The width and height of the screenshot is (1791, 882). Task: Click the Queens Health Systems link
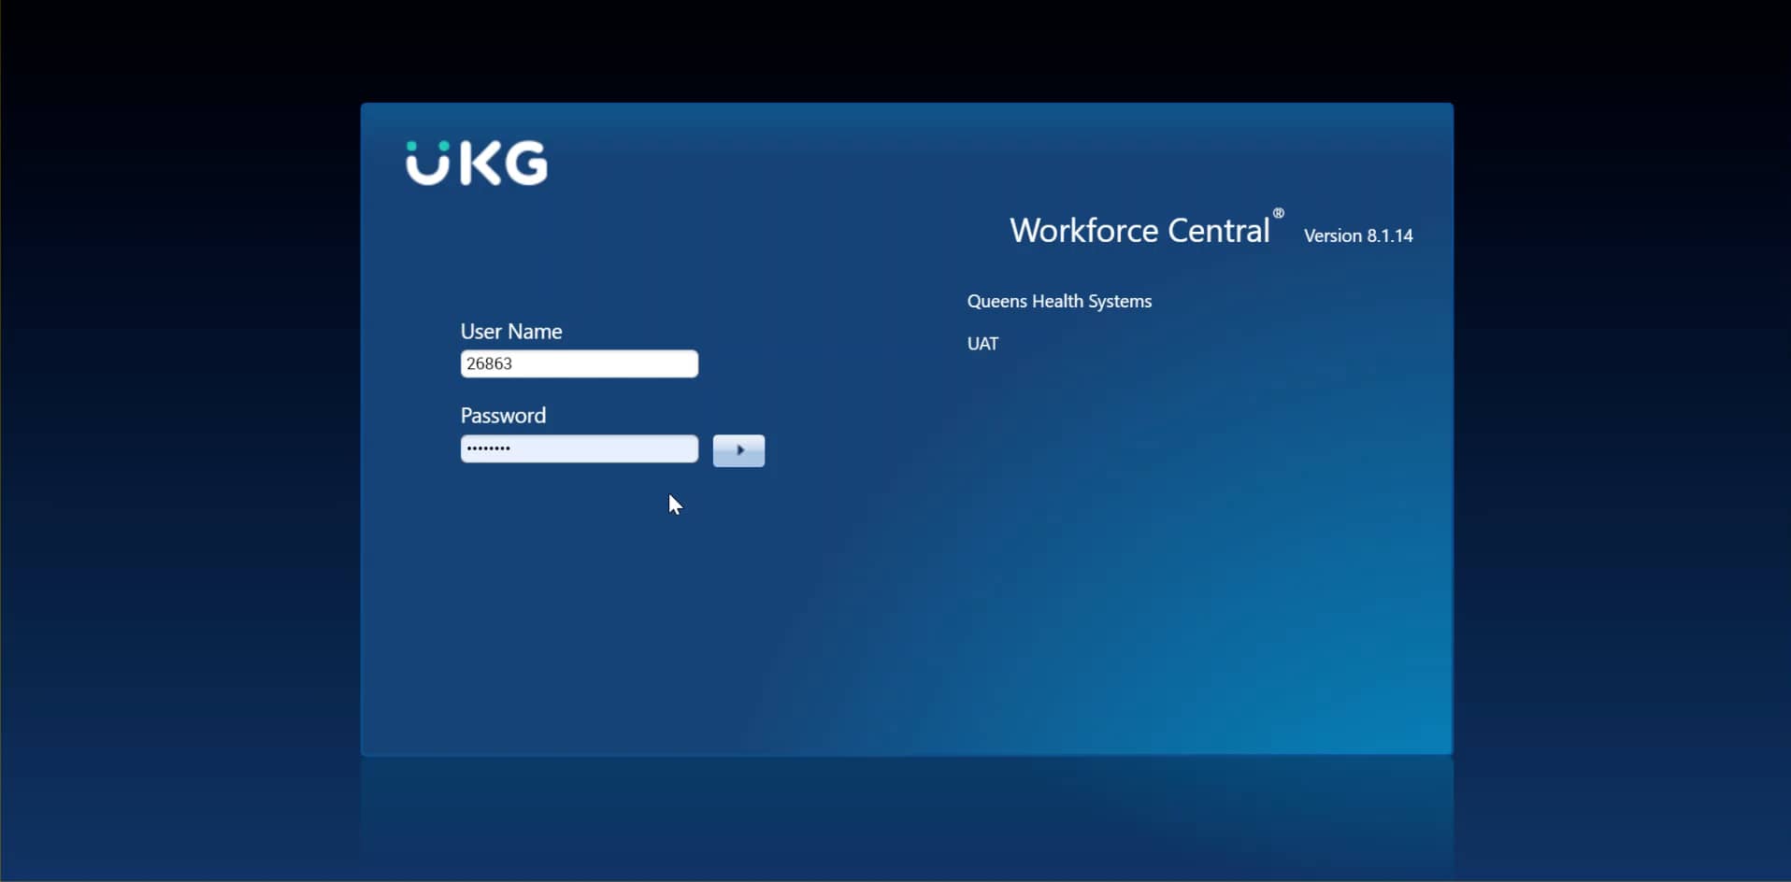[x=1058, y=301]
